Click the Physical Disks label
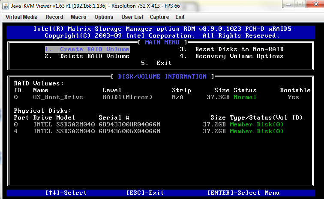 42,111
